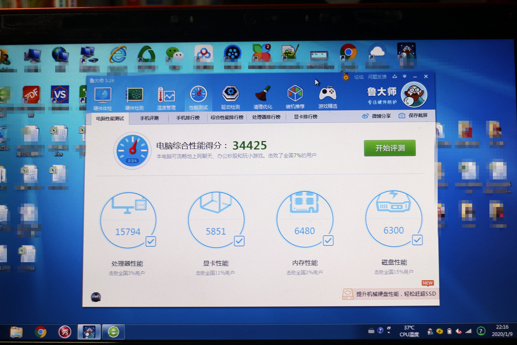Viewport: 517px width, 345px height.
Task: Toggle the checkmark under the 磁盘性能 score
Action: [417, 240]
